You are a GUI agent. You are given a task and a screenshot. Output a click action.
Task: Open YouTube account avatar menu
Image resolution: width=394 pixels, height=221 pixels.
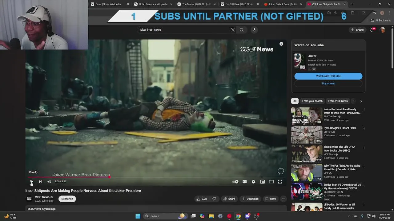point(383,30)
